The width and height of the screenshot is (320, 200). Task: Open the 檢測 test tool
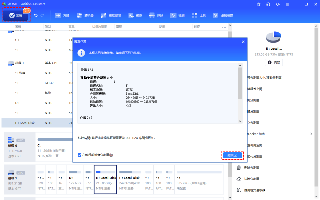177,15
